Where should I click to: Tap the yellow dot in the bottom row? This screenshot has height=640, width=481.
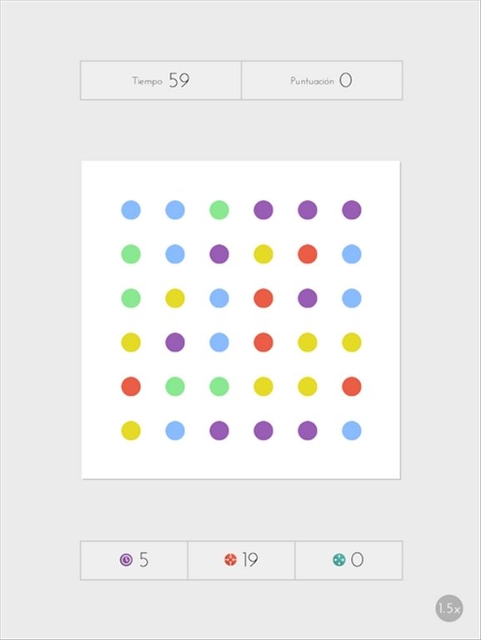click(131, 431)
